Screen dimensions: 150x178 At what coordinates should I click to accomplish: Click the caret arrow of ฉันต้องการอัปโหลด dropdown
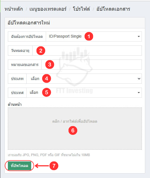click(139, 36)
